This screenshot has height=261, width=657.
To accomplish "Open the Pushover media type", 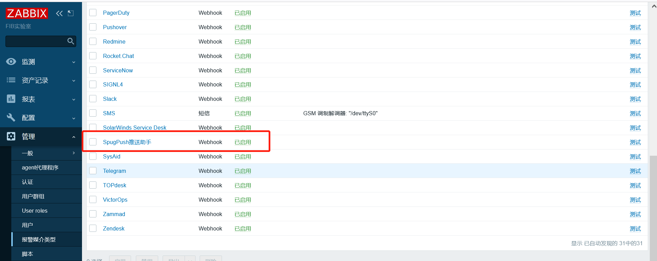I will (x=115, y=27).
